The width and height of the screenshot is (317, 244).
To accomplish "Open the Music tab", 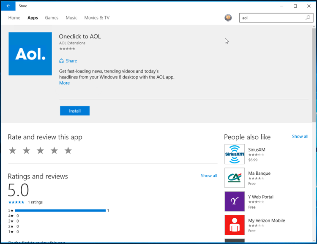I will (x=71, y=18).
